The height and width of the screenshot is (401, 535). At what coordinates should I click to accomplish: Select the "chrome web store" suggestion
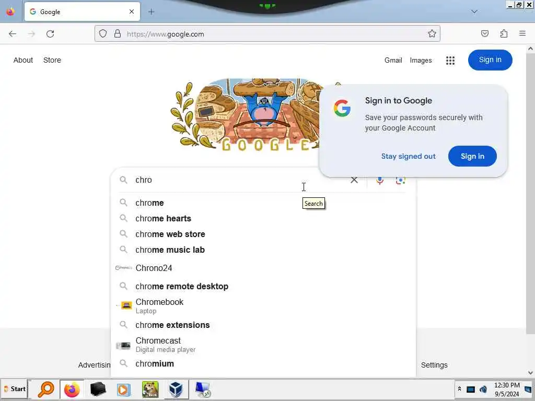click(263, 234)
